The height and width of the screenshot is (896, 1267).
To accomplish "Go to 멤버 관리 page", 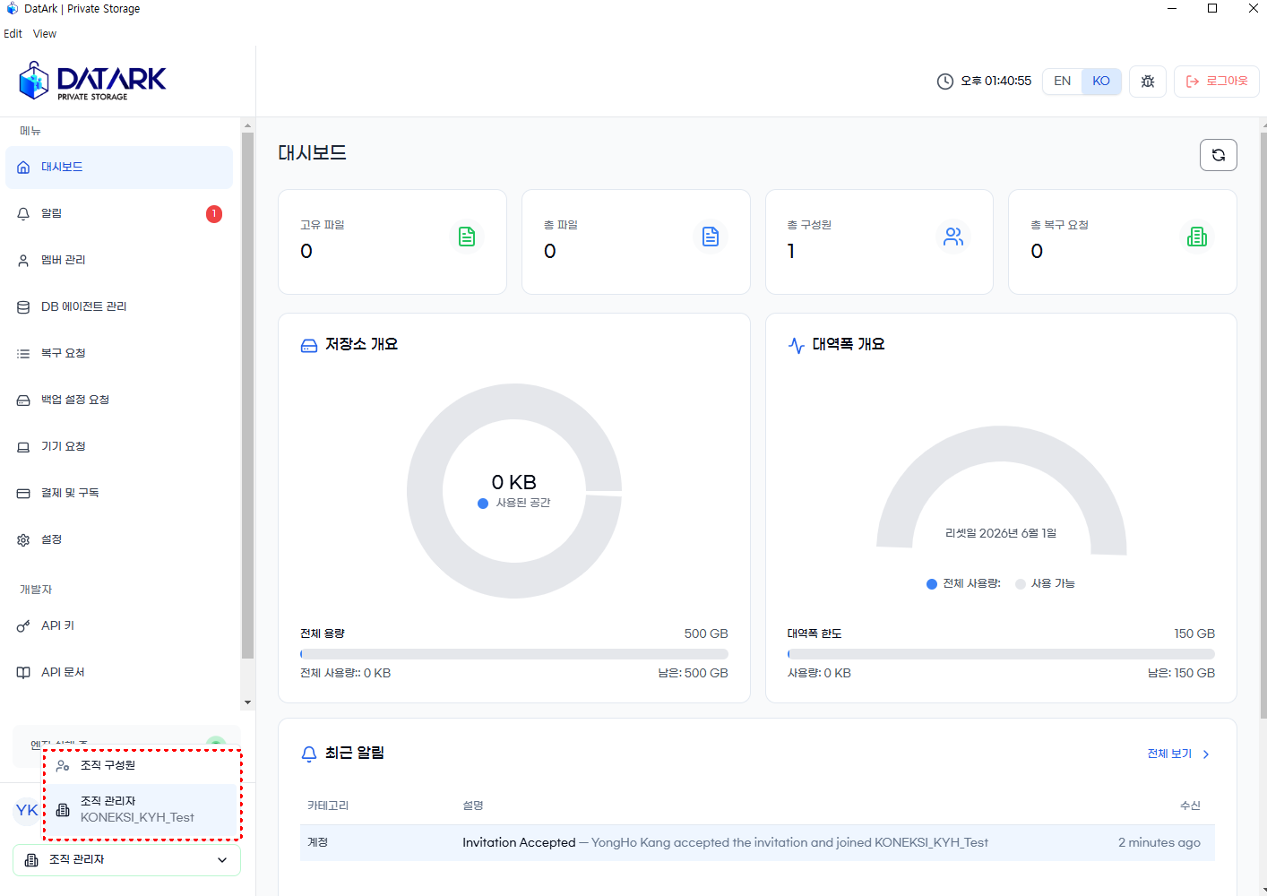I will point(119,261).
